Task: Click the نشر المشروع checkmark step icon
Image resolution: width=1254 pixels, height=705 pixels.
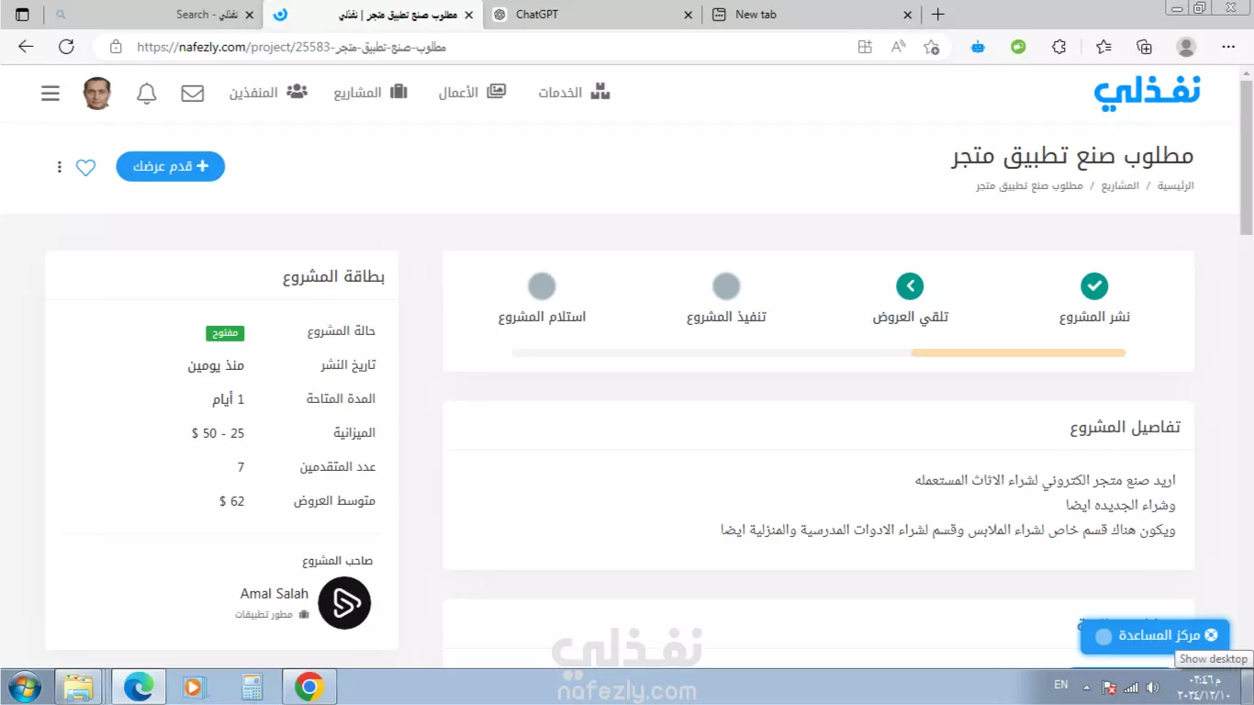Action: tap(1094, 285)
